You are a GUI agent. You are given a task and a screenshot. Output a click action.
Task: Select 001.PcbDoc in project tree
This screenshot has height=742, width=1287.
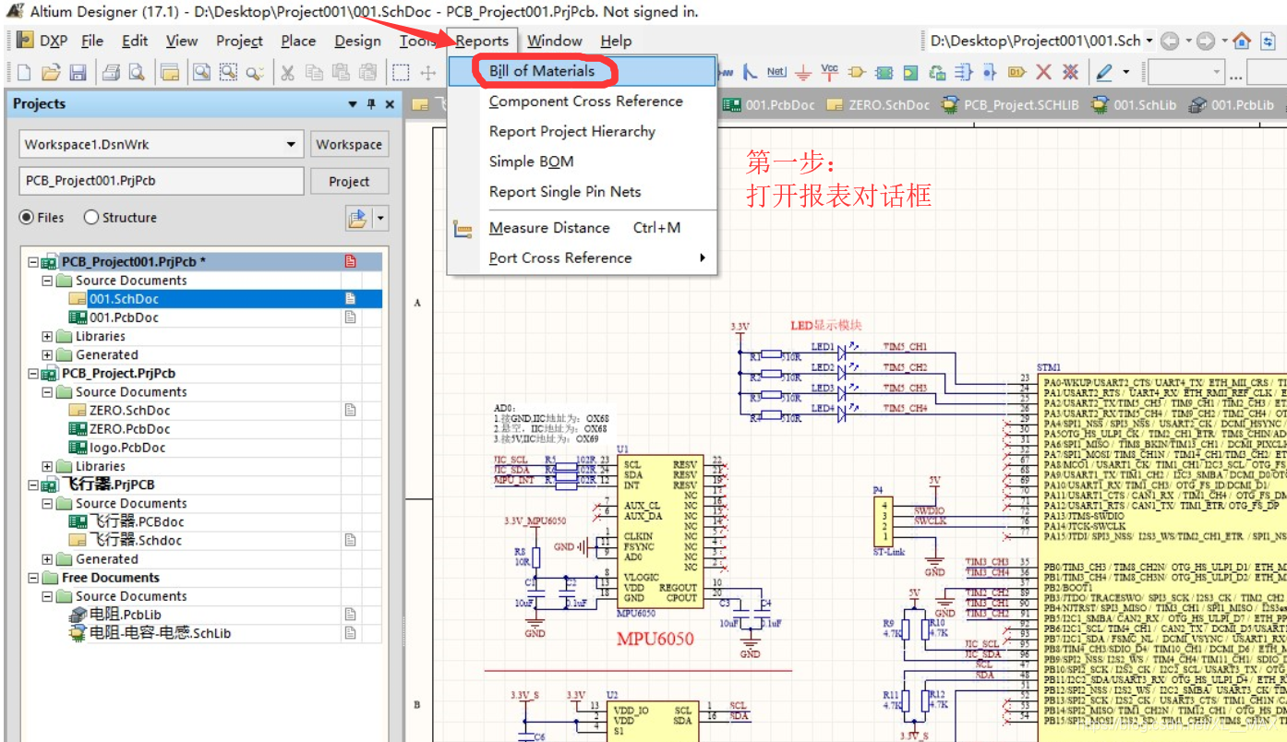[x=124, y=317]
